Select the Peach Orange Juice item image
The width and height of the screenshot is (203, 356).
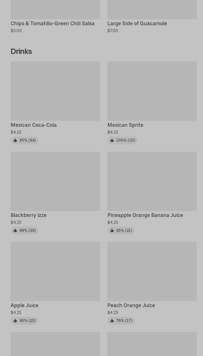click(152, 271)
